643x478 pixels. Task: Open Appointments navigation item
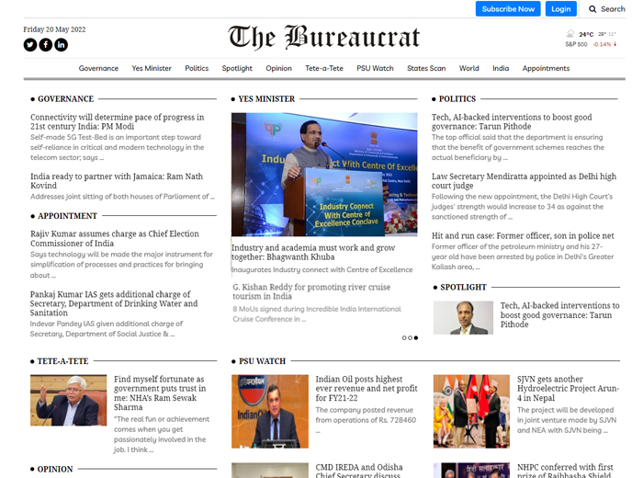pos(546,68)
